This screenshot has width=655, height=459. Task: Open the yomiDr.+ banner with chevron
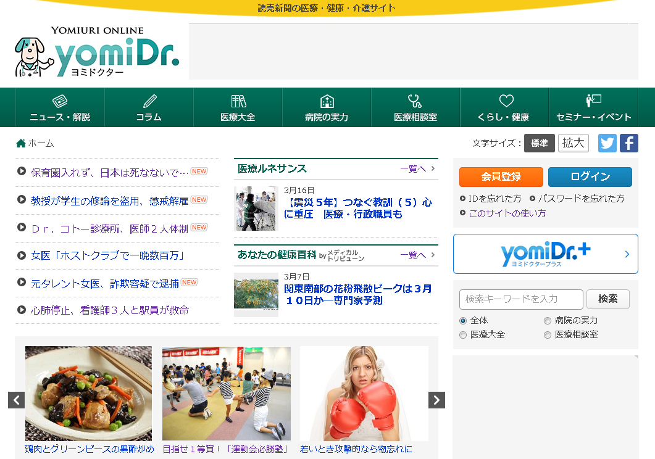point(546,254)
